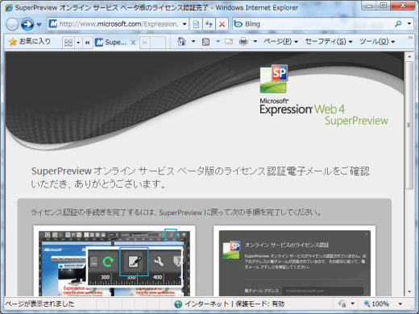
Task: Click the Forward navigation arrow
Action: [x=27, y=24]
